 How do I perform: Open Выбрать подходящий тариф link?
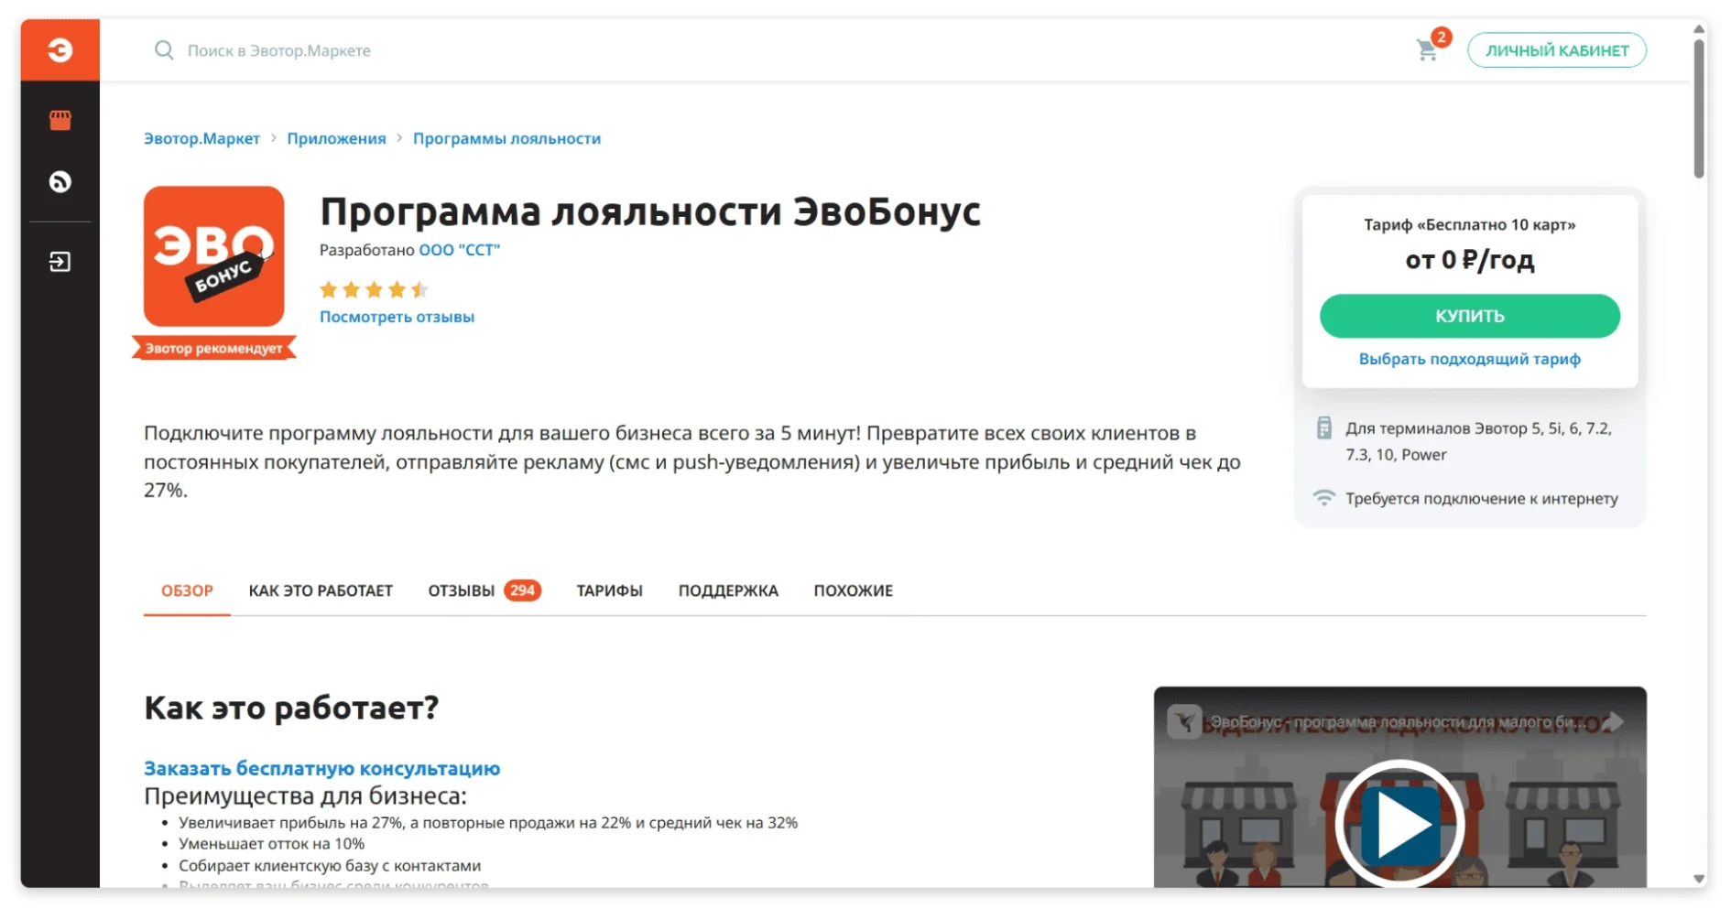(x=1469, y=359)
